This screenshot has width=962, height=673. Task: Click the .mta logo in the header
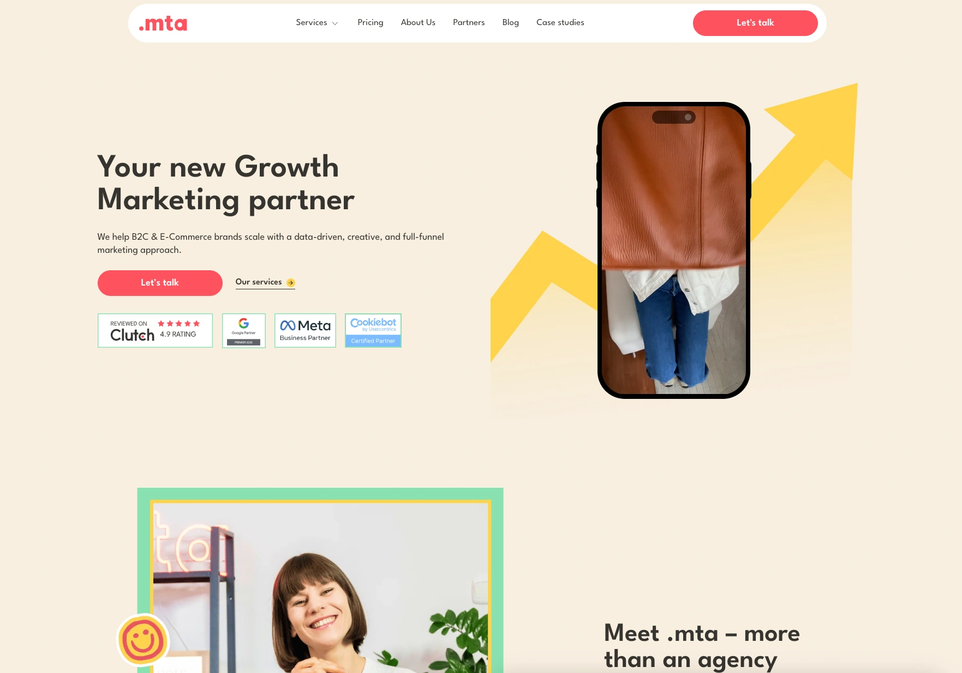pos(163,23)
